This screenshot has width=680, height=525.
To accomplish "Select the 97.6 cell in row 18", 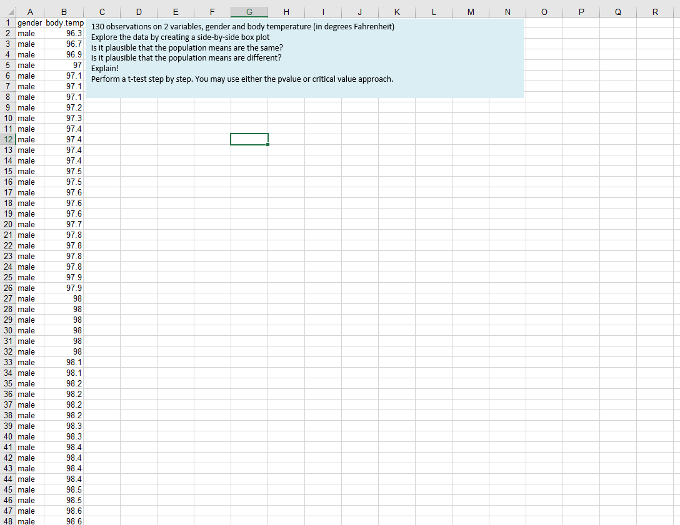I will coord(64,203).
